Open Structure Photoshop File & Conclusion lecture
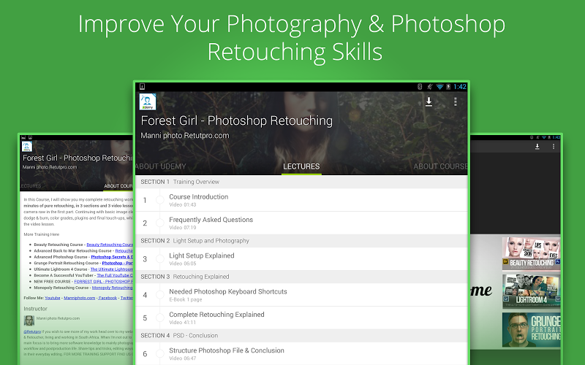Screen dimensions: 585x365 [x=301, y=353]
